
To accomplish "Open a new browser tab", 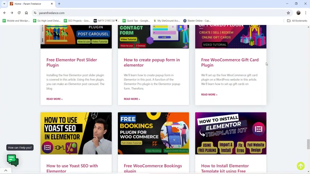I will [59, 4].
